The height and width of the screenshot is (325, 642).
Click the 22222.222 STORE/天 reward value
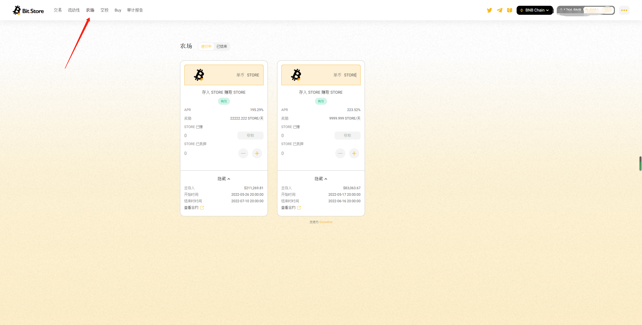pyautogui.click(x=247, y=119)
